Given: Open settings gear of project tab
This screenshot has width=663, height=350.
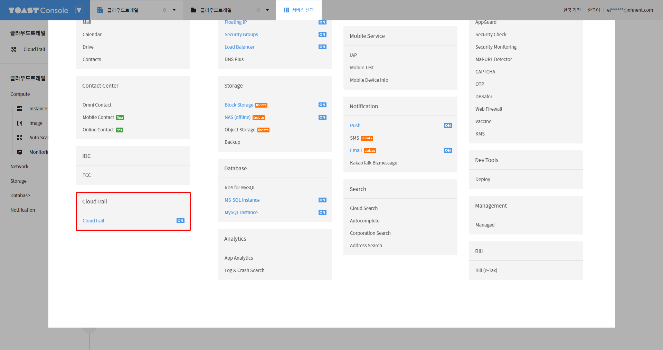Looking at the screenshot, I should [258, 10].
